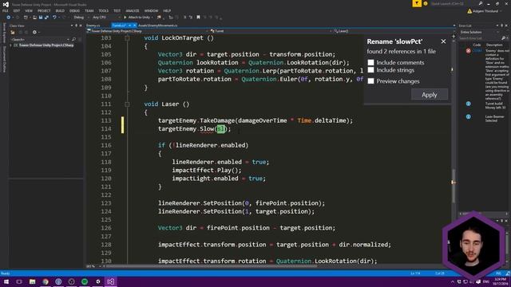Open the TEST menu

(x=117, y=10)
